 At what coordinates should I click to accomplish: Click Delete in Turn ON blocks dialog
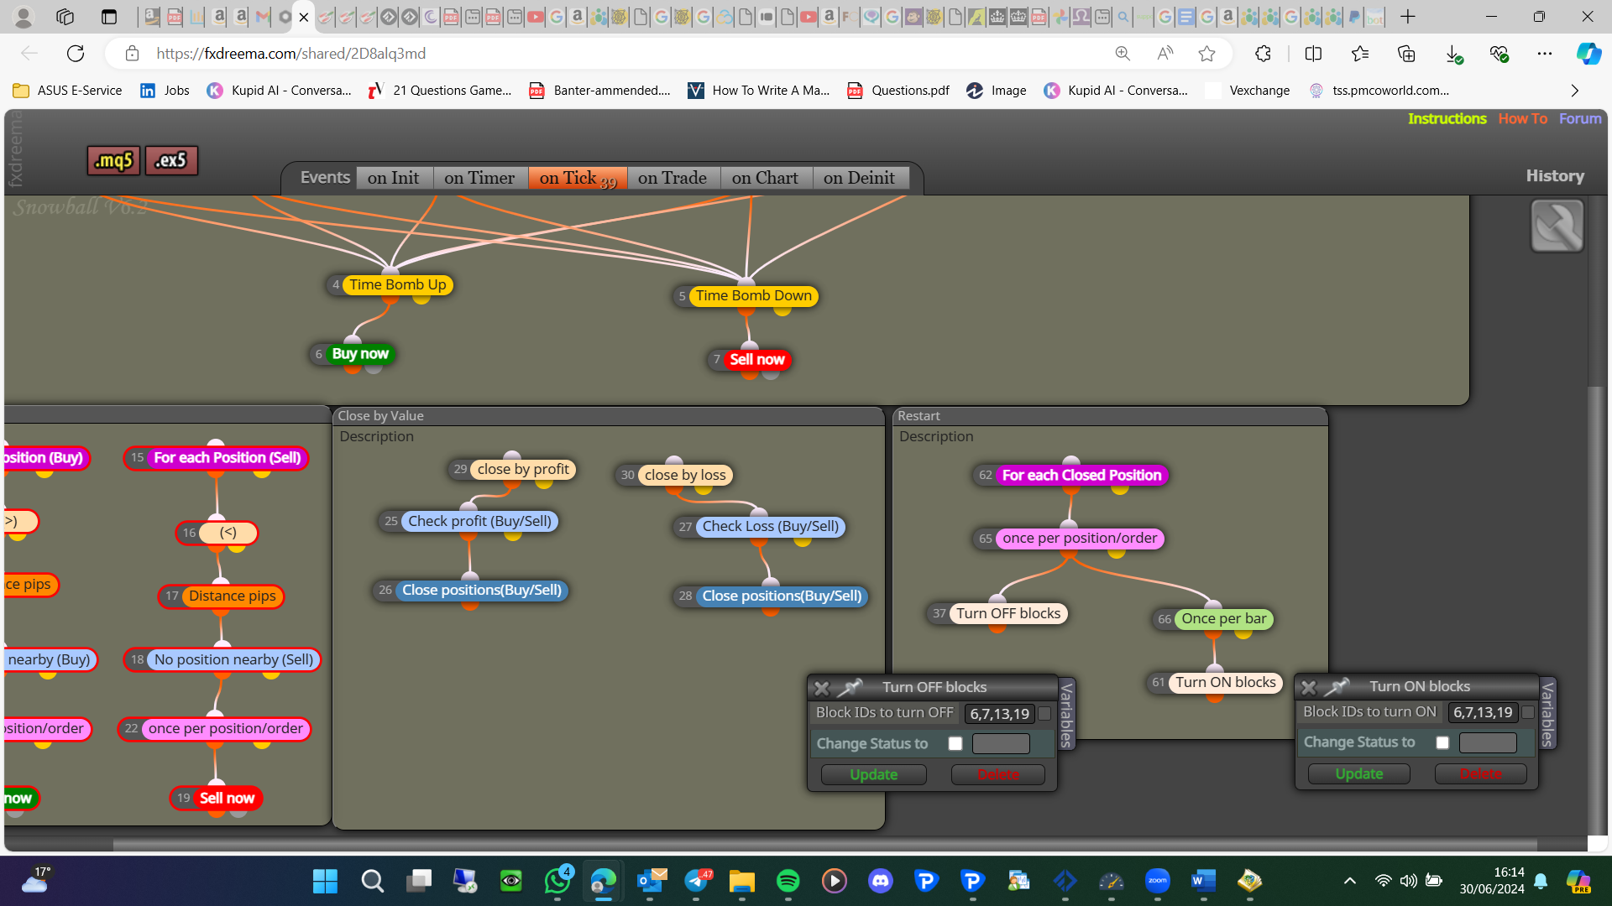tap(1481, 773)
